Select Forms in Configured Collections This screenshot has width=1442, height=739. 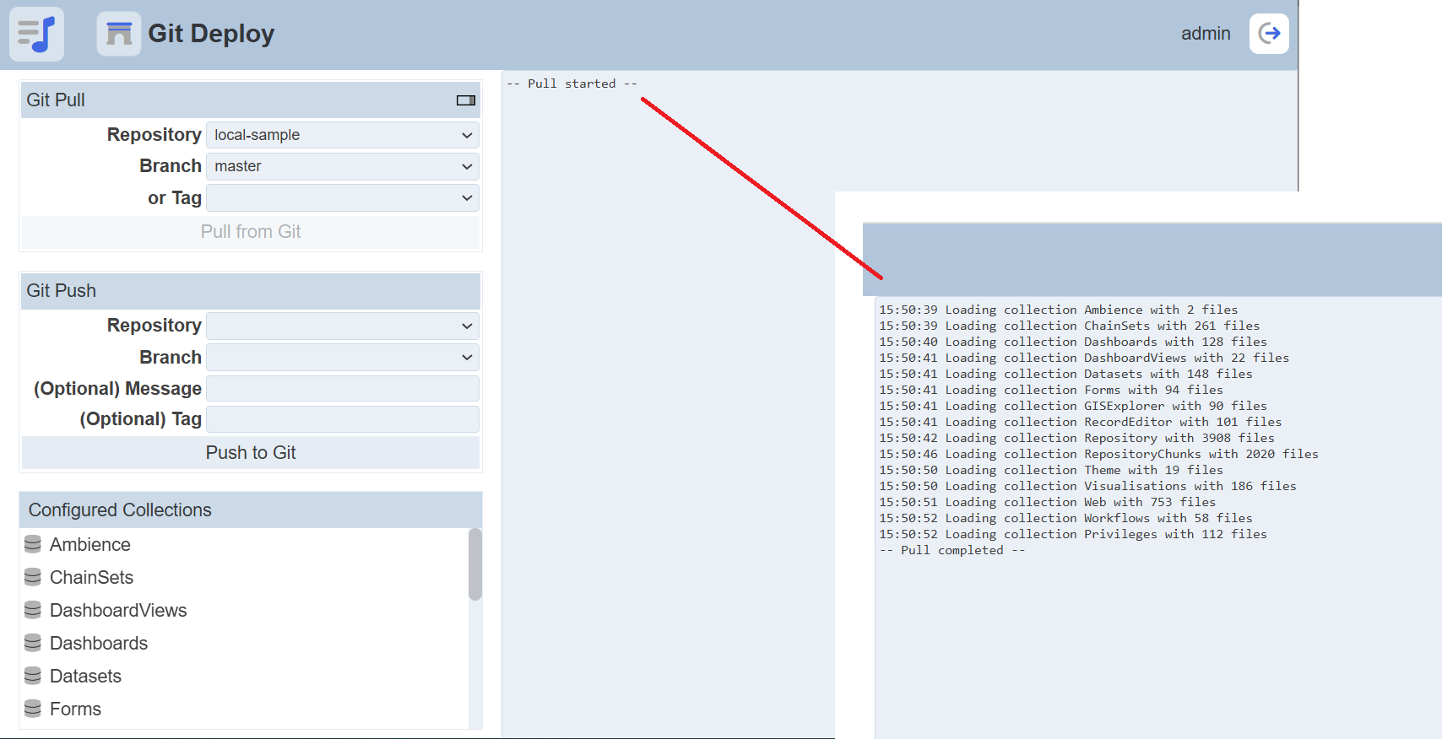75,709
